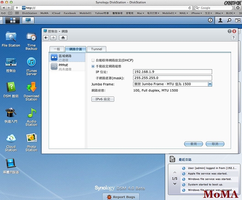242x200 pixels.
Task: Open File Station desktop icon
Action: (x=11, y=39)
